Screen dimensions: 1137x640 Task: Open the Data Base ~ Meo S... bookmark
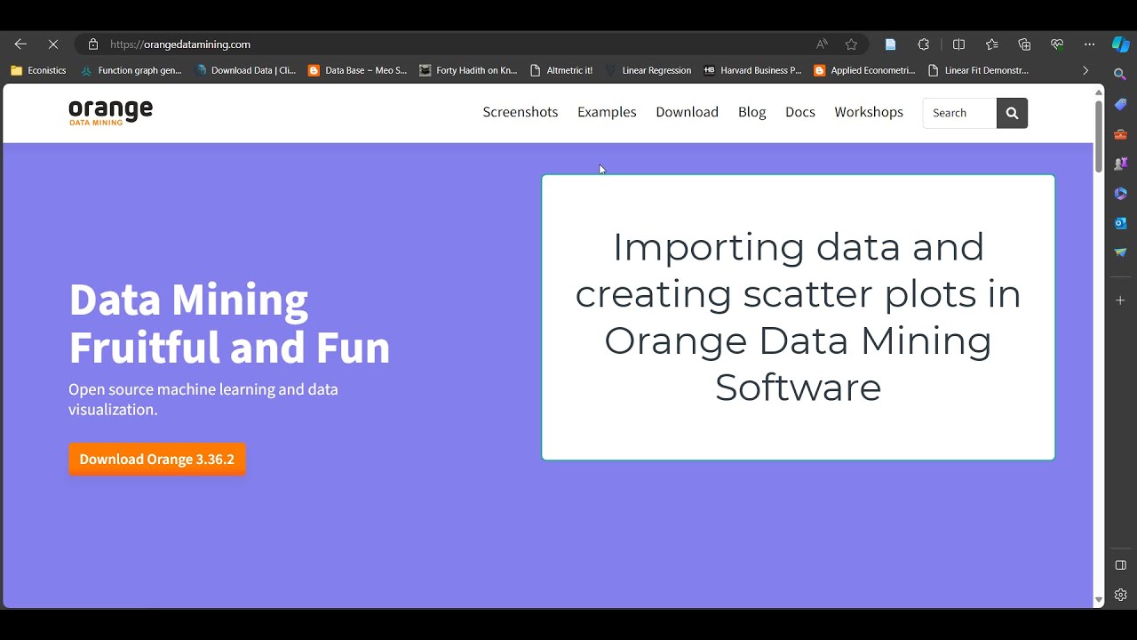coord(357,70)
